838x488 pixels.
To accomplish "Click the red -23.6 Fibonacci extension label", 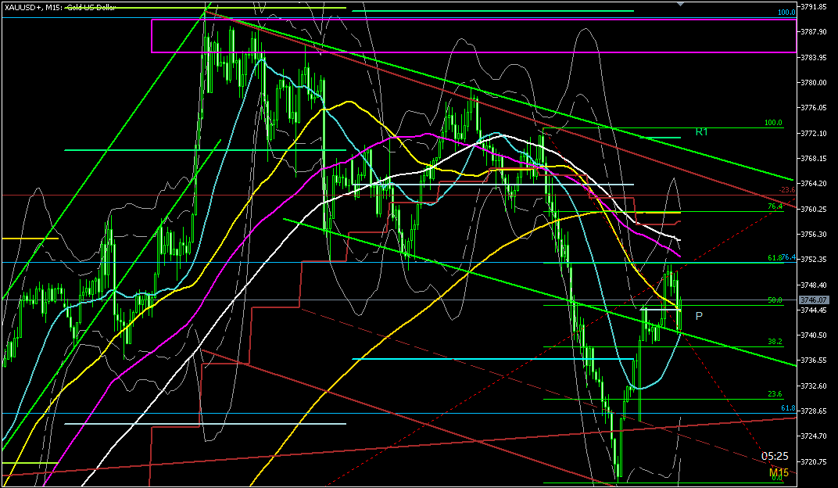I will click(786, 190).
